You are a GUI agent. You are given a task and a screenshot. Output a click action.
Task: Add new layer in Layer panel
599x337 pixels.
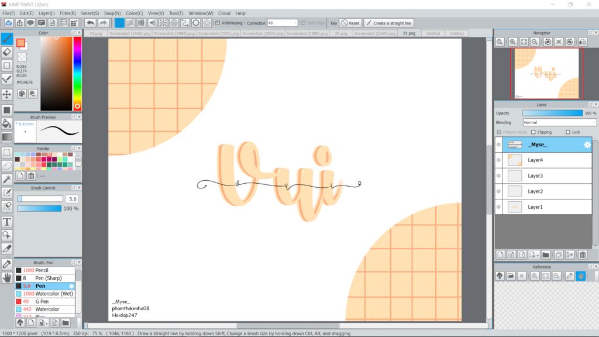tap(501, 255)
